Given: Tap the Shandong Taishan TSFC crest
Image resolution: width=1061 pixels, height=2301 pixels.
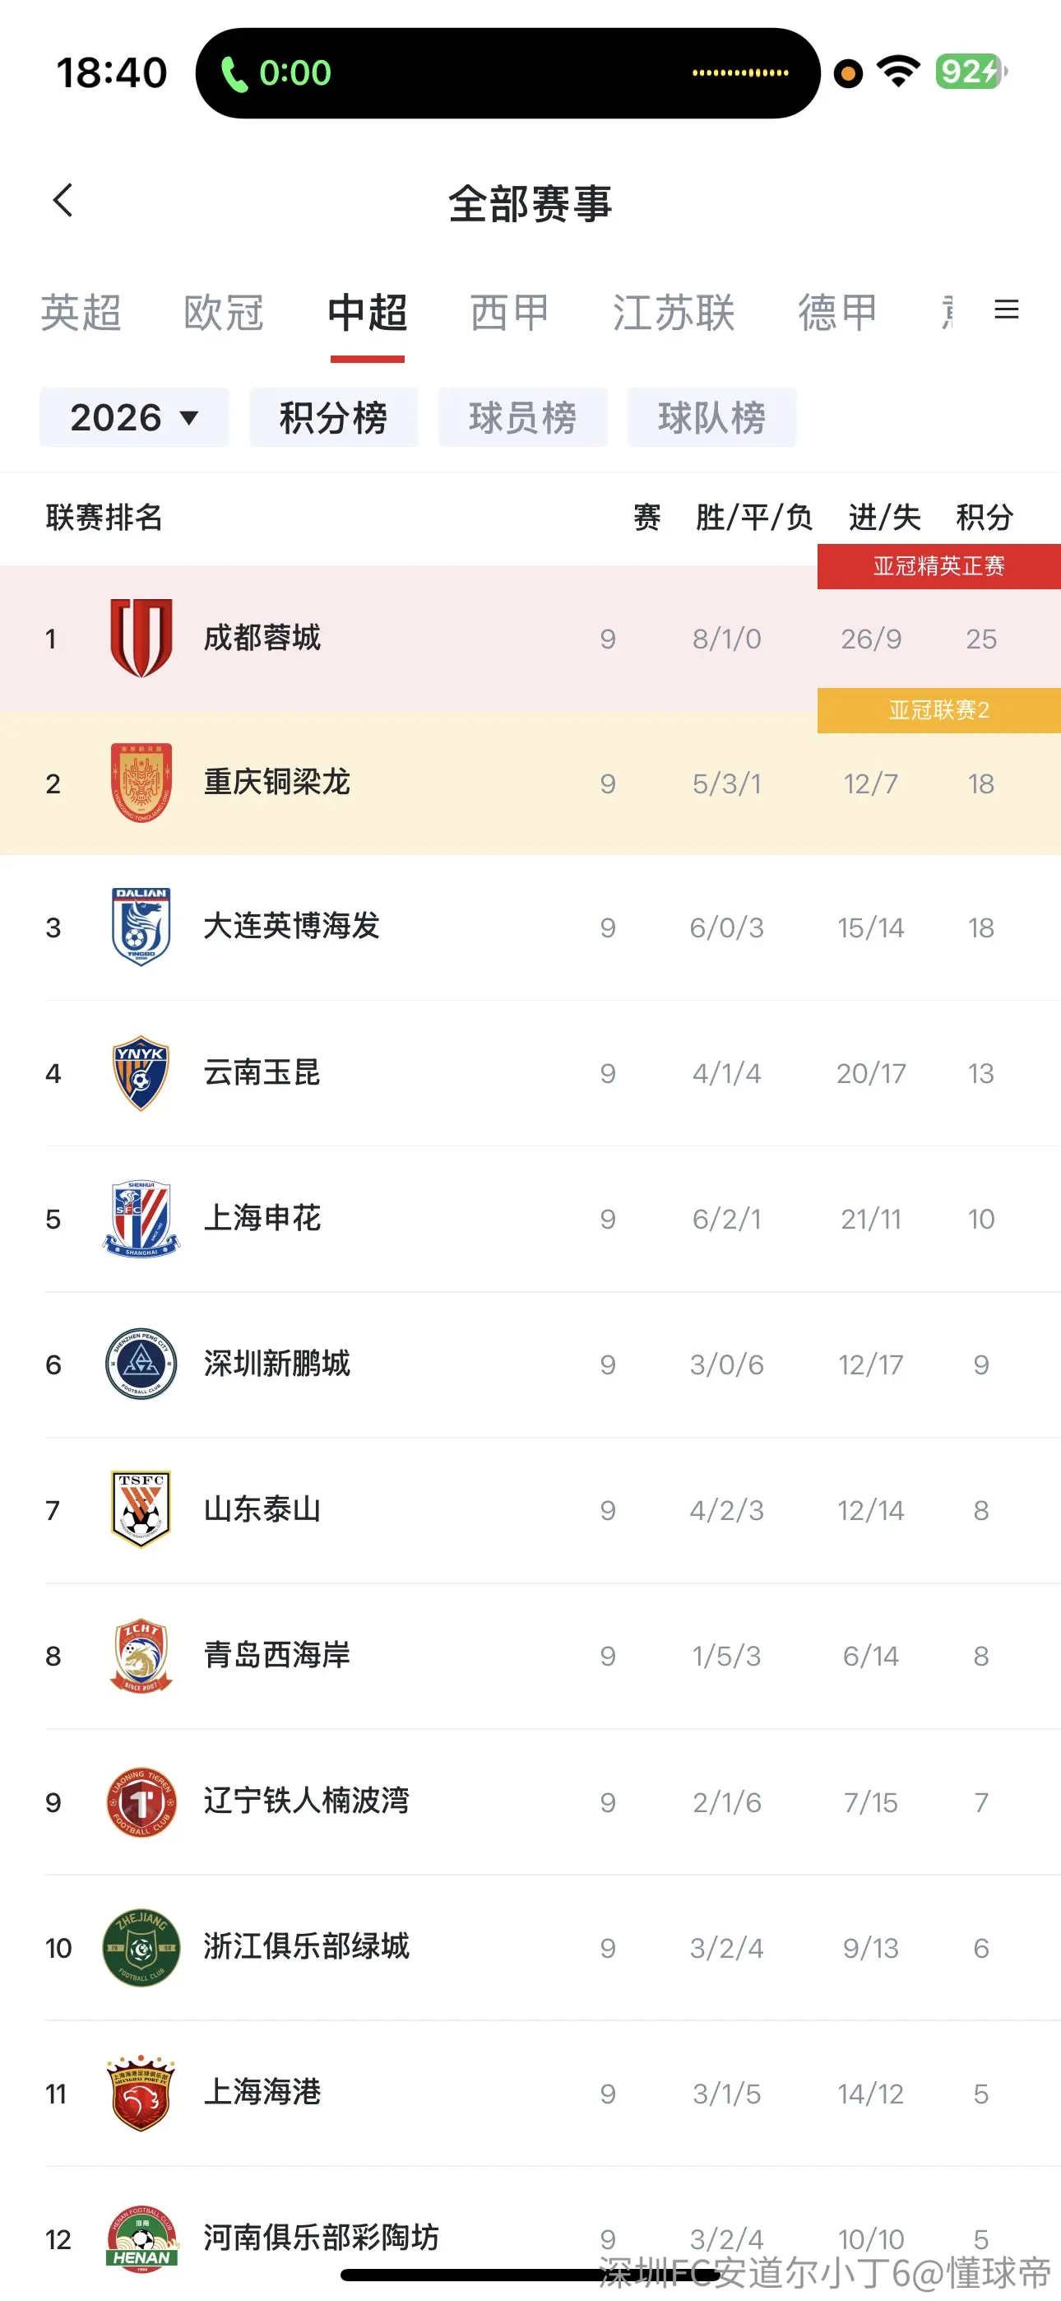Looking at the screenshot, I should pos(141,1508).
